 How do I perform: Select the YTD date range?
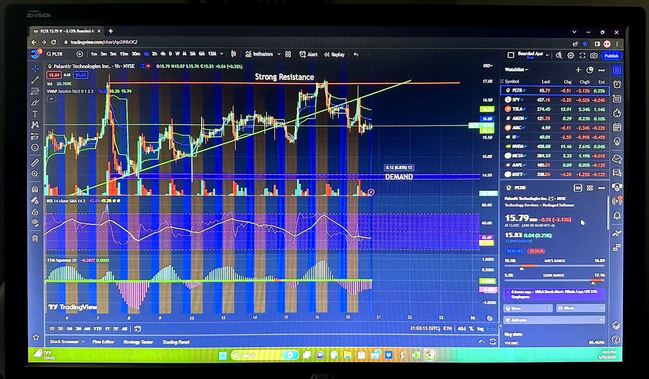[x=97, y=328]
